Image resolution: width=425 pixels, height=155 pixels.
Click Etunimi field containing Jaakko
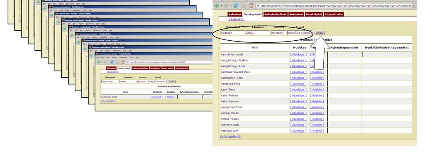[x=128, y=81]
